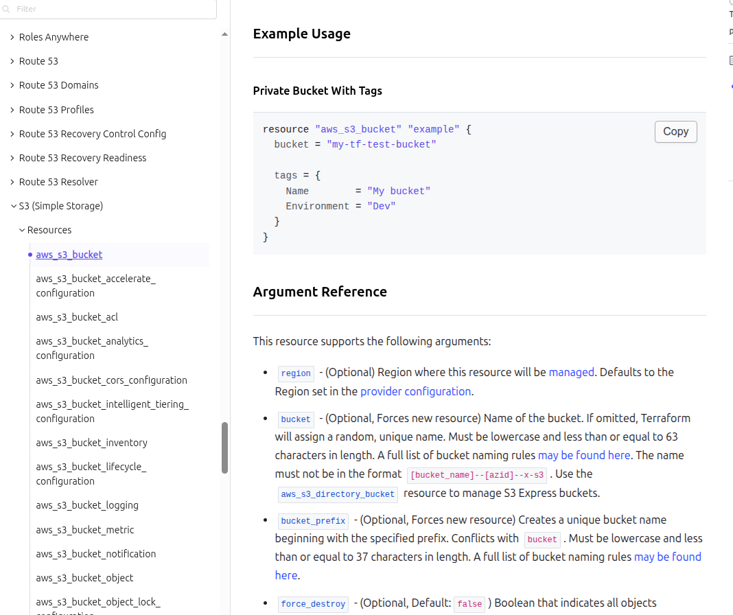Open aws_s3_bucket_metric page
This screenshot has width=733, height=615.
[84, 530]
